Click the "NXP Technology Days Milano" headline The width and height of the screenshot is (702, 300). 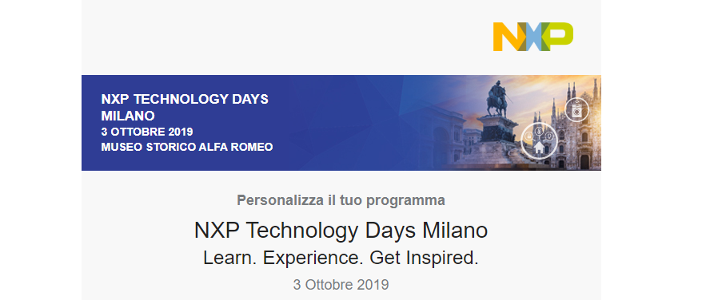pos(341,231)
